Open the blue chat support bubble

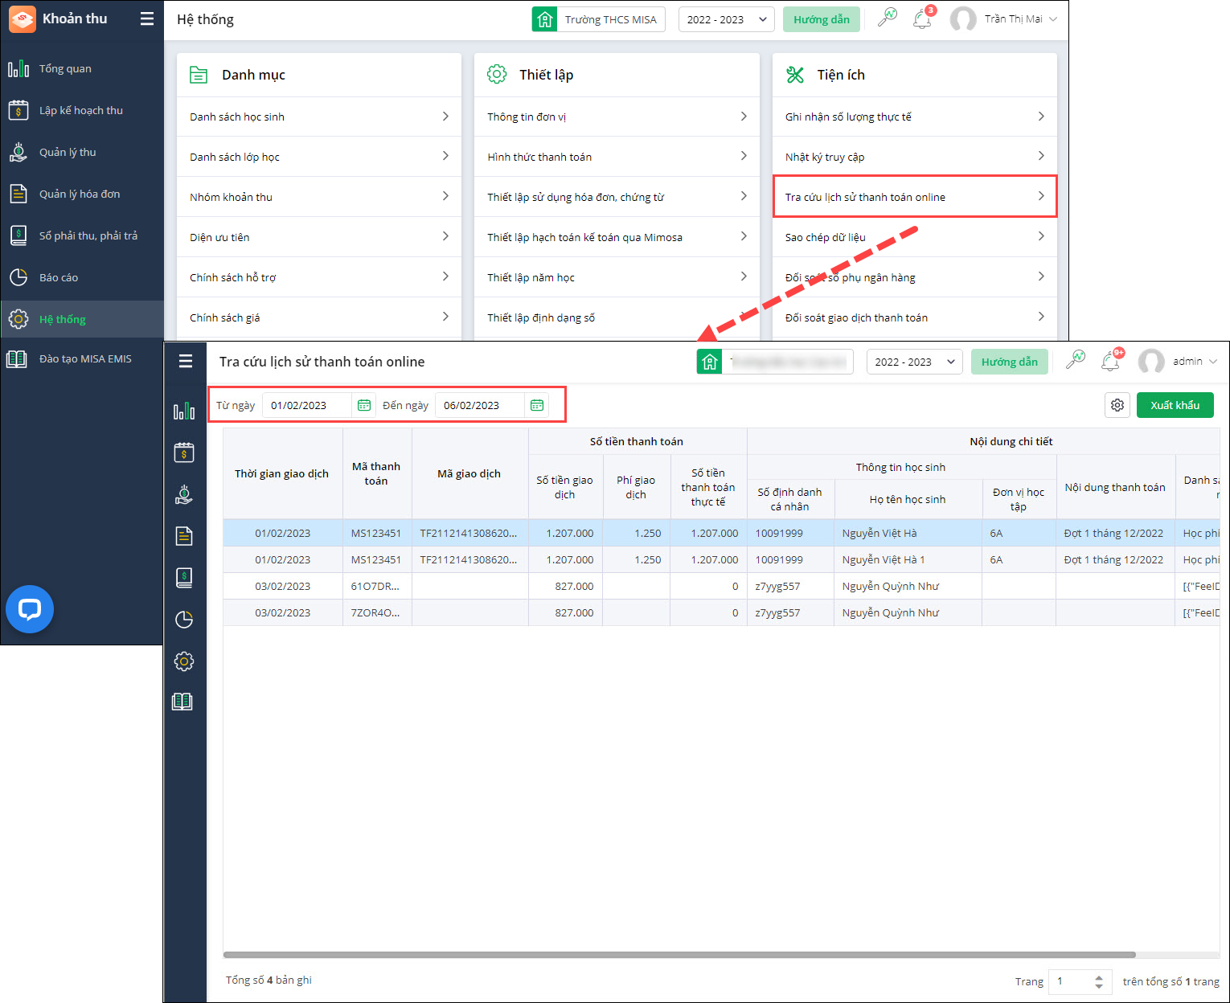click(30, 609)
